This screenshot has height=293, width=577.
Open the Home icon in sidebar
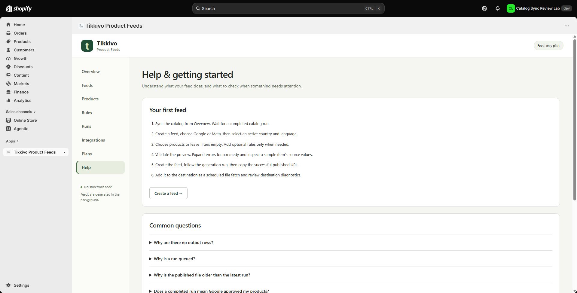coord(8,25)
